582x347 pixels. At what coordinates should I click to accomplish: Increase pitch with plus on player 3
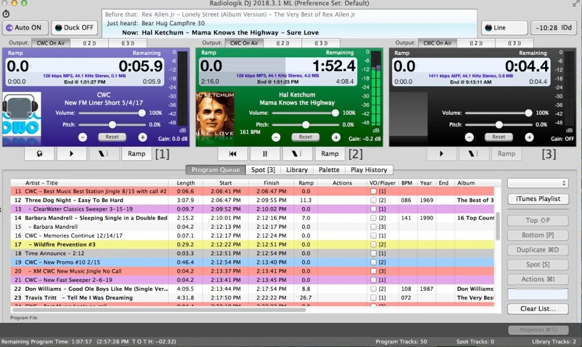tap(529, 137)
